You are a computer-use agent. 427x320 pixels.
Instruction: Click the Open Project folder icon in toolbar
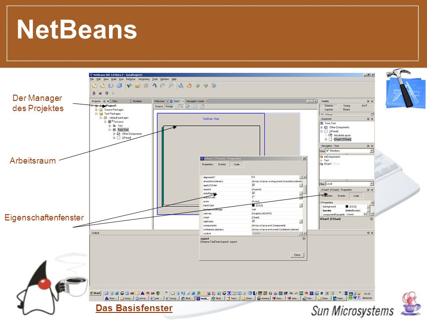click(111, 85)
